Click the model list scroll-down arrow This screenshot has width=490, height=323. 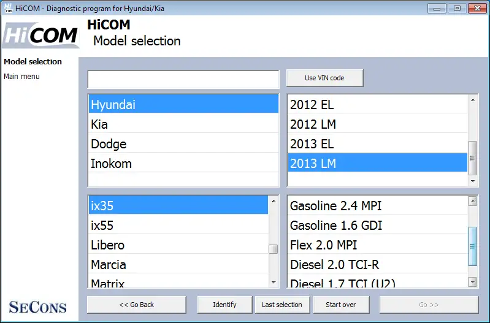pos(274,283)
